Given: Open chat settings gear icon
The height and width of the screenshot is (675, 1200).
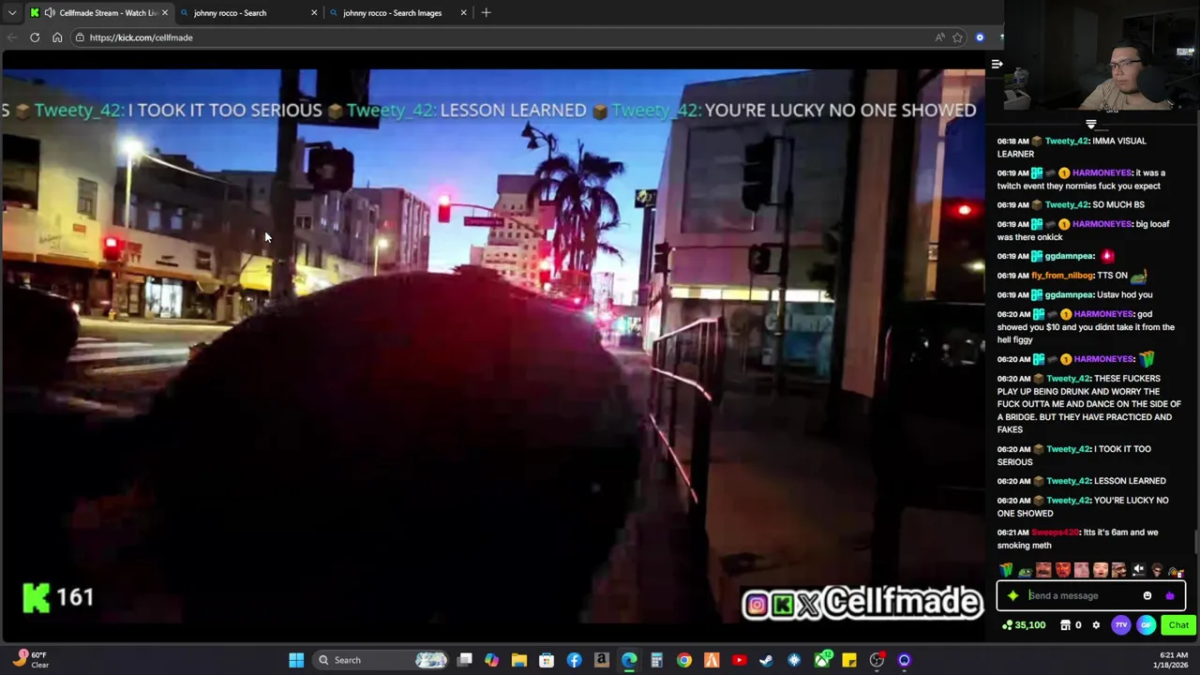Looking at the screenshot, I should point(1096,625).
